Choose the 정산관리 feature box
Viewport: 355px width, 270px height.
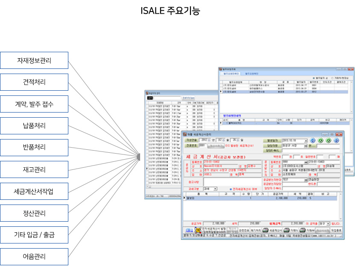(x=34, y=213)
